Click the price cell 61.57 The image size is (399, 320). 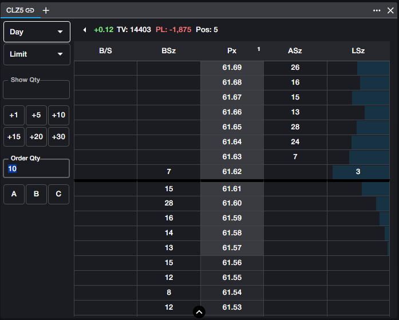[232, 248]
